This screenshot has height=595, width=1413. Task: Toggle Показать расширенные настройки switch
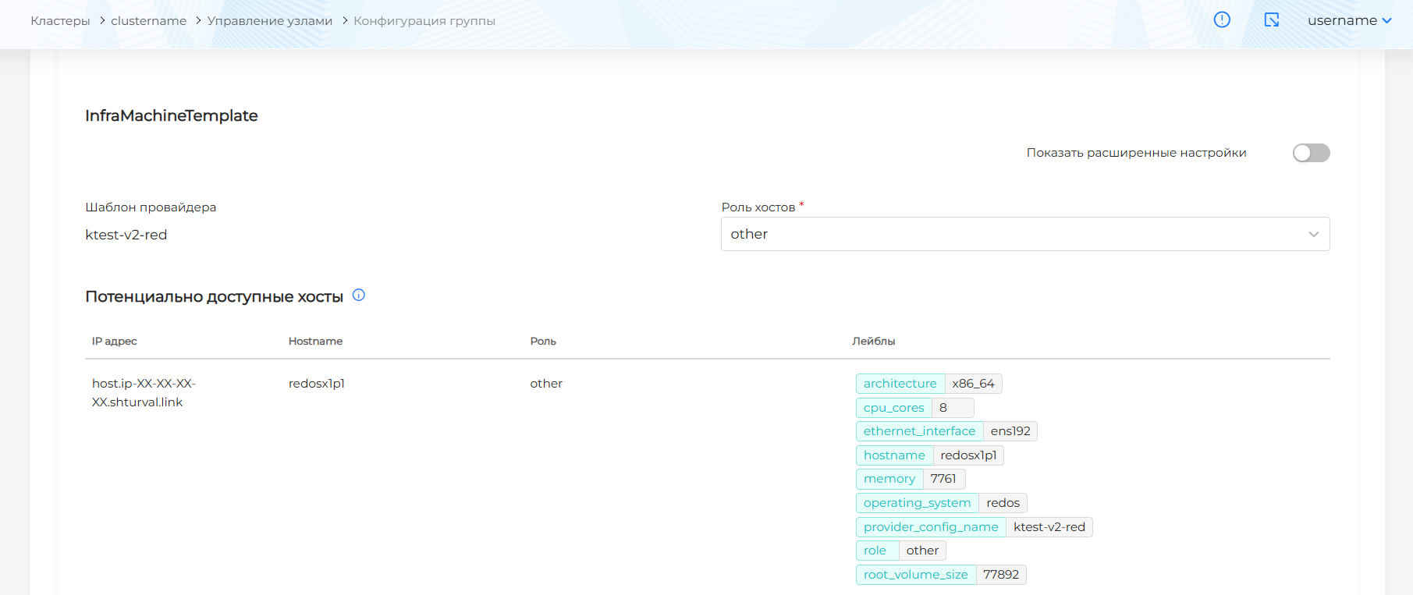point(1311,153)
